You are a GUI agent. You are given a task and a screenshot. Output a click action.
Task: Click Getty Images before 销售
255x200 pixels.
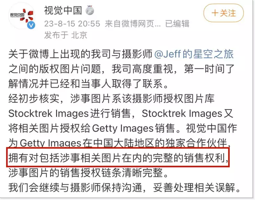tap(123, 128)
